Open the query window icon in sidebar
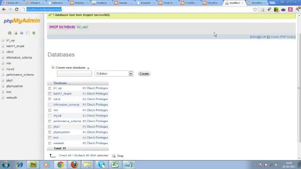This screenshot has height=169, width=301. click(22, 33)
